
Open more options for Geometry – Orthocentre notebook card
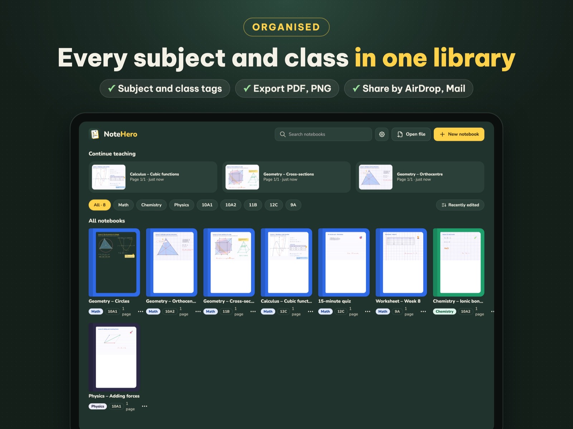[x=198, y=312]
